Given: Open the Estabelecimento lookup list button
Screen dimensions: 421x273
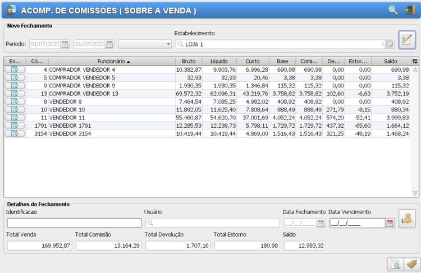Looking at the screenshot, I should pyautogui.click(x=389, y=44).
